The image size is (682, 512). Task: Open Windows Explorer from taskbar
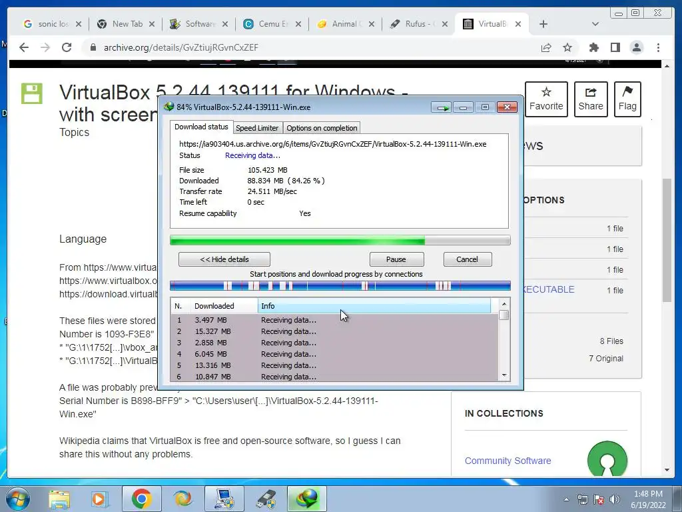(x=59, y=499)
